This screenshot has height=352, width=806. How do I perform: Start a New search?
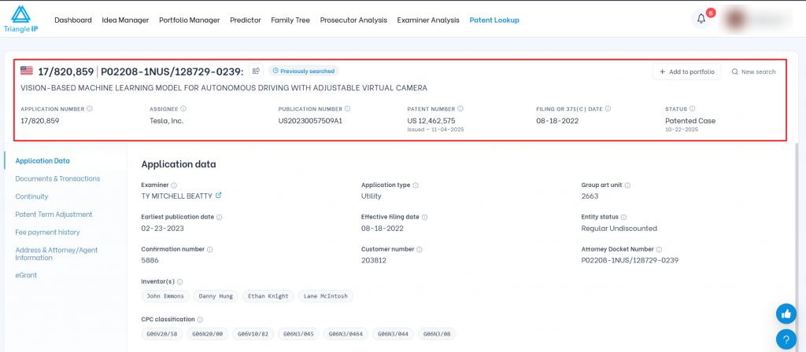pyautogui.click(x=753, y=71)
